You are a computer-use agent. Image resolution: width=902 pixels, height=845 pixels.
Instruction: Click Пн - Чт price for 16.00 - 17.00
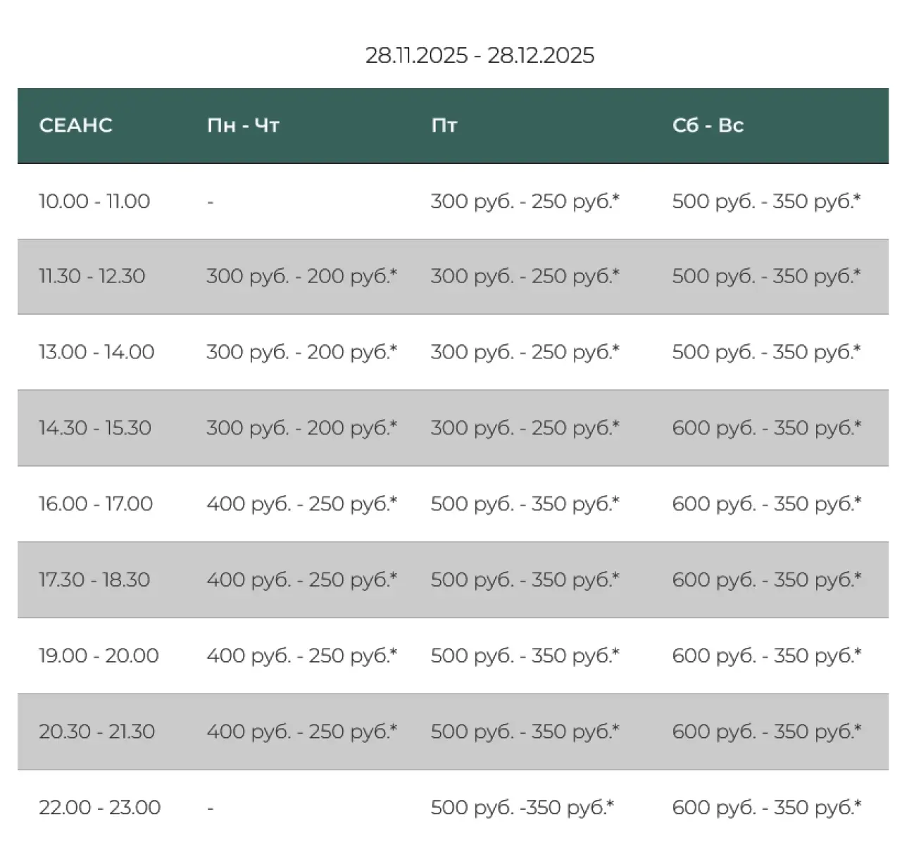301,504
